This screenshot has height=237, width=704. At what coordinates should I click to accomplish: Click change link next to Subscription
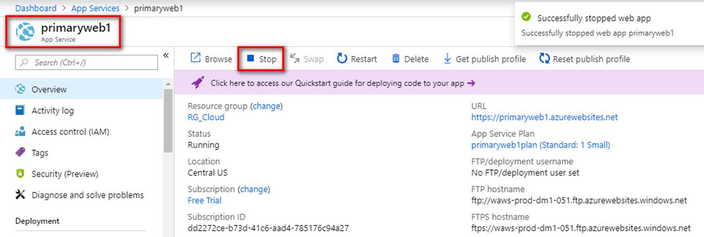253,189
